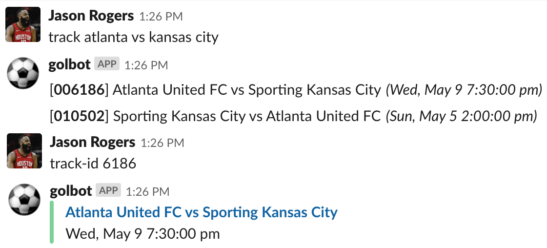The height and width of the screenshot is (248, 547).
Task: Click Jason Rogers' avatar beside 'track atlanta' message
Action: point(23,25)
